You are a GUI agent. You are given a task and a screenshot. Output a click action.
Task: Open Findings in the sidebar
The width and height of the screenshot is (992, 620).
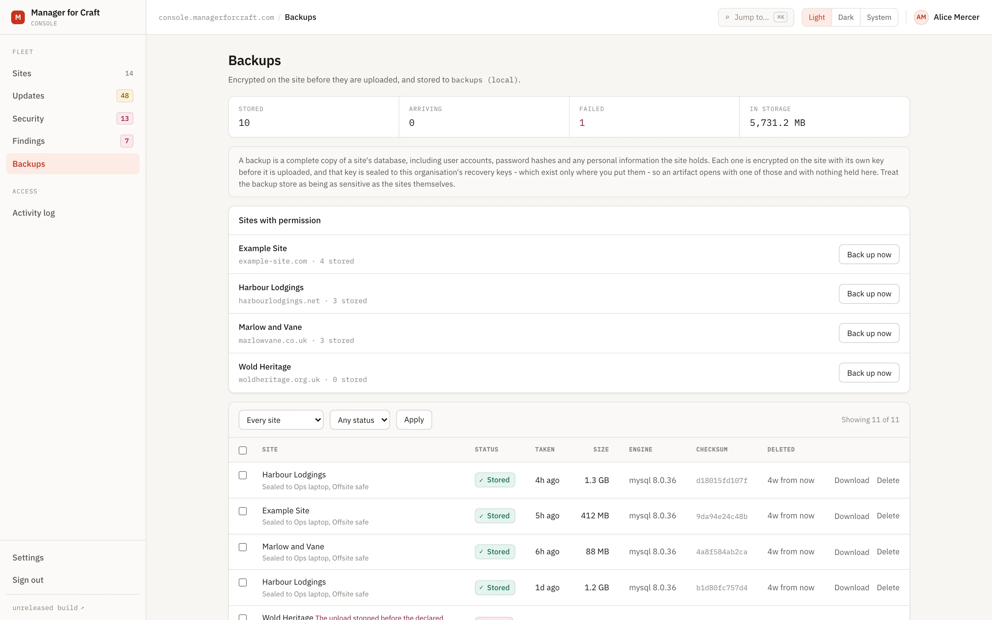point(73,141)
